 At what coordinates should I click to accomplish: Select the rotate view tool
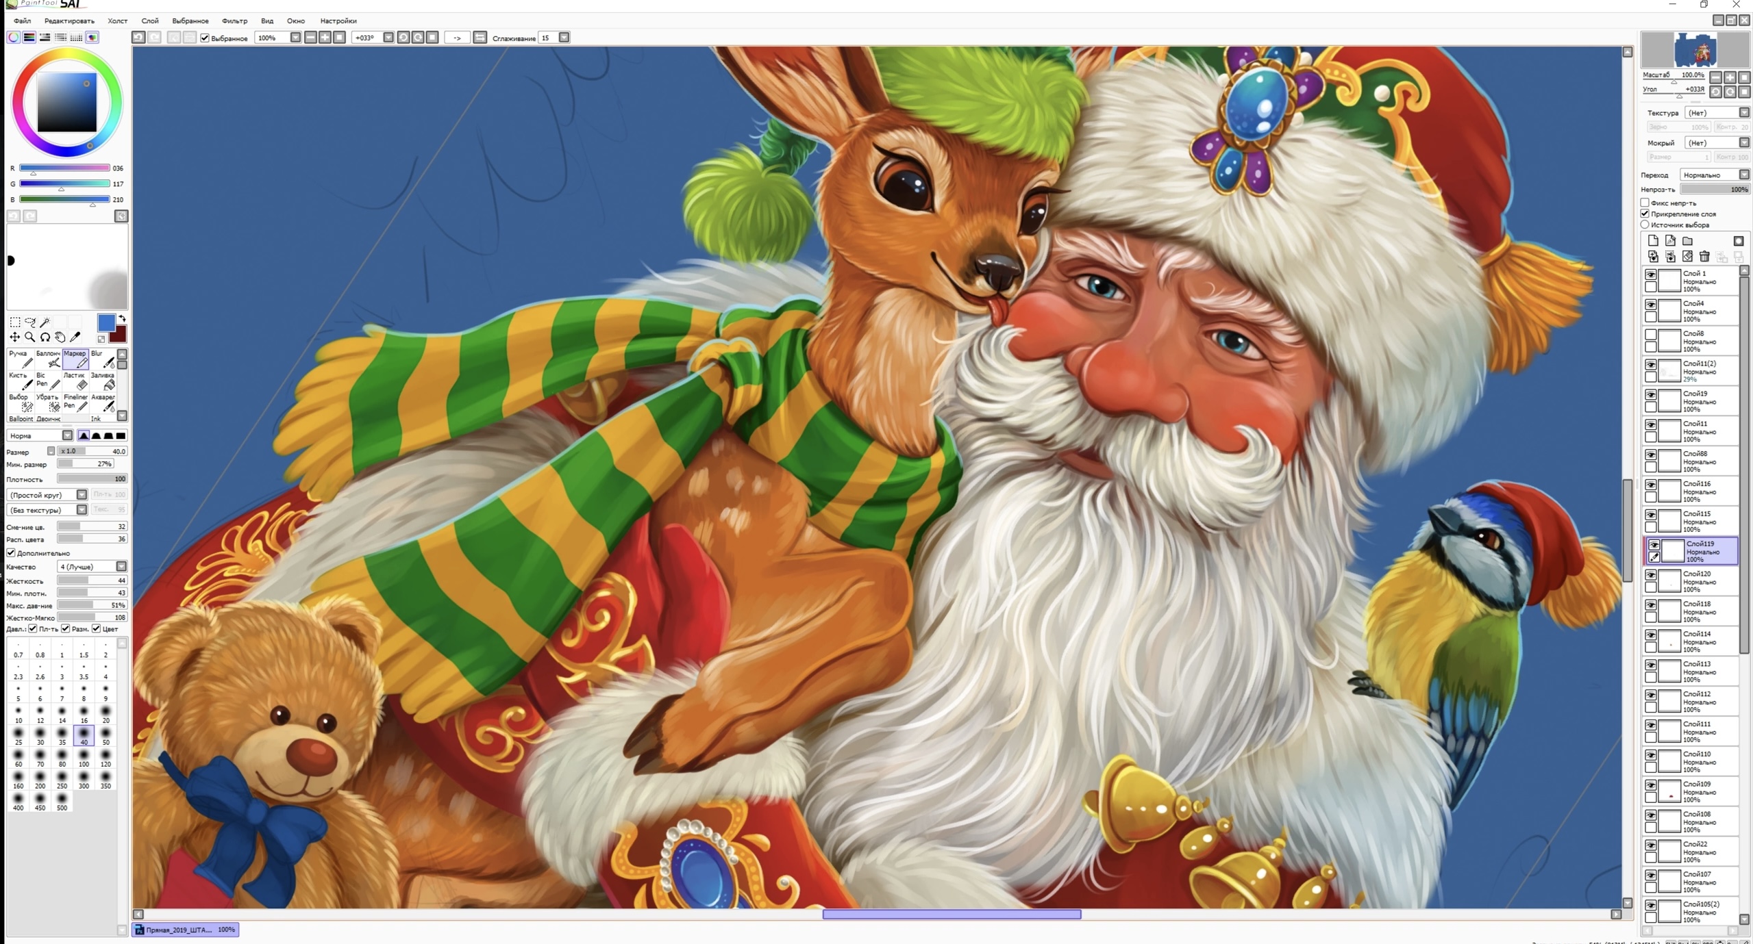click(x=45, y=337)
